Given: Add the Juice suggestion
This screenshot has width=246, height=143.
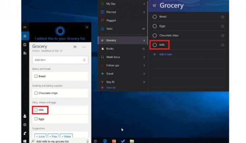Looking at the screenshot, I should [40, 136].
